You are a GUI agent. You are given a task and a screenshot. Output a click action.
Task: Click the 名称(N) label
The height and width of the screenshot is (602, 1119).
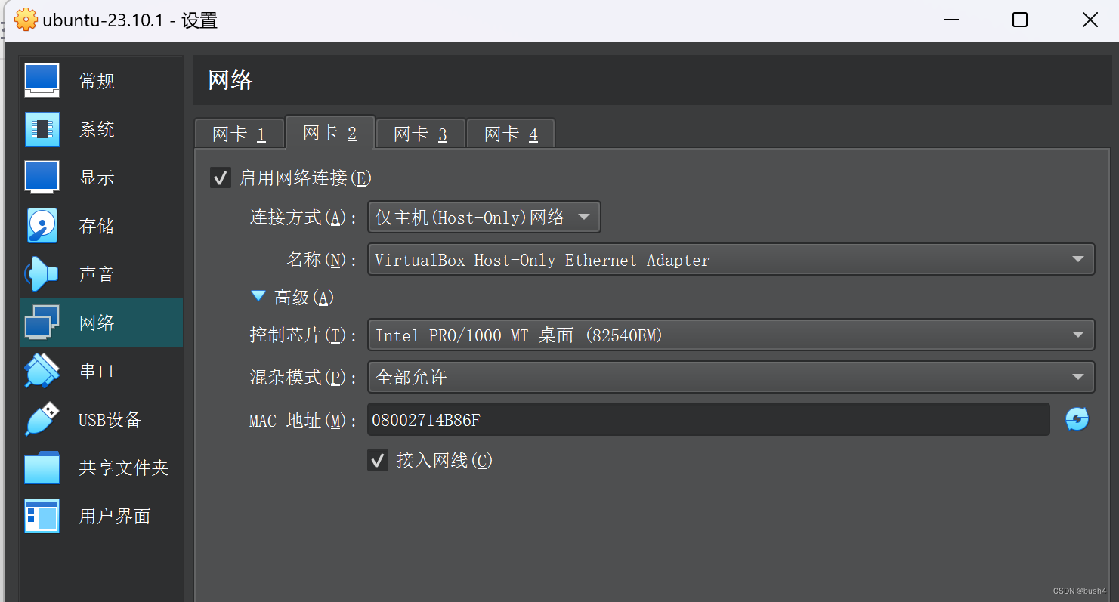click(x=322, y=260)
